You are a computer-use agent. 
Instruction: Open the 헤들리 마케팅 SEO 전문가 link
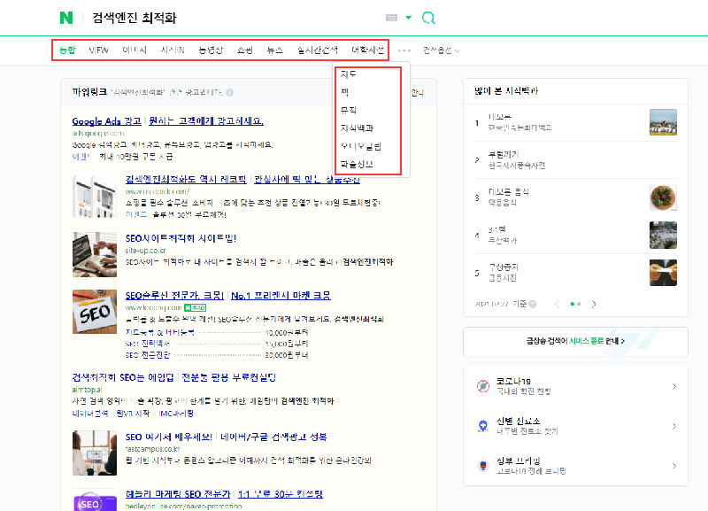178,494
